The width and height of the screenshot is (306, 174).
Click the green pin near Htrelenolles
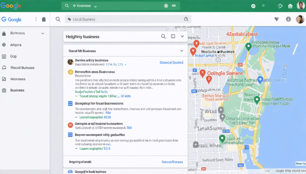(x=222, y=139)
